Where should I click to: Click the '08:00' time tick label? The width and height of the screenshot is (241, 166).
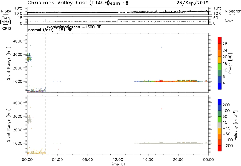pyautogui.click(x=88, y=160)
